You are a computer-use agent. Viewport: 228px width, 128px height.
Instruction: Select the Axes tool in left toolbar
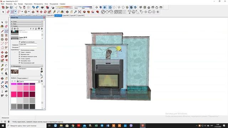[x=2, y=74]
